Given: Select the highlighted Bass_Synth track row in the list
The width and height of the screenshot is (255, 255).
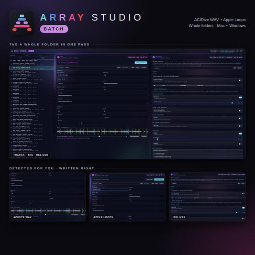Looking at the screenshot, I should [x=32, y=68].
